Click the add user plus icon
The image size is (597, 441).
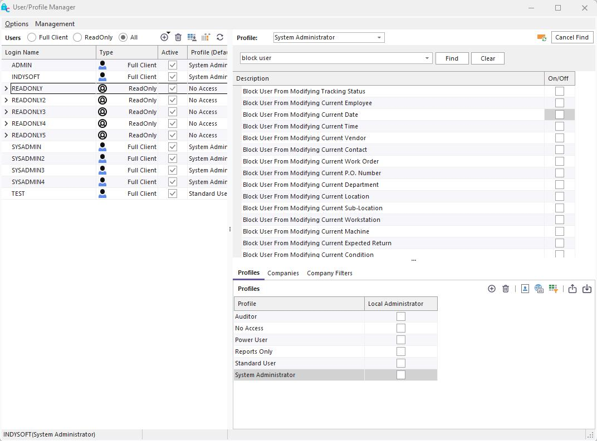(164, 37)
